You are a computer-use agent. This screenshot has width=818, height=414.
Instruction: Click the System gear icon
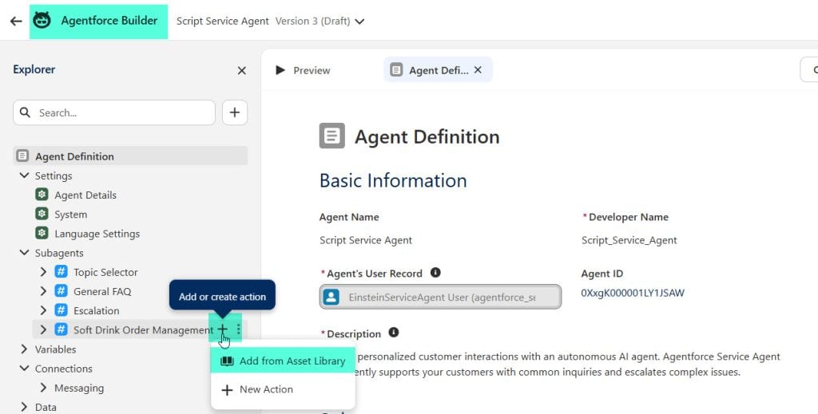click(x=42, y=214)
